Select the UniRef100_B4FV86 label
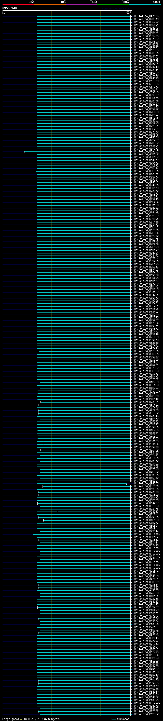 [x=146, y=430]
